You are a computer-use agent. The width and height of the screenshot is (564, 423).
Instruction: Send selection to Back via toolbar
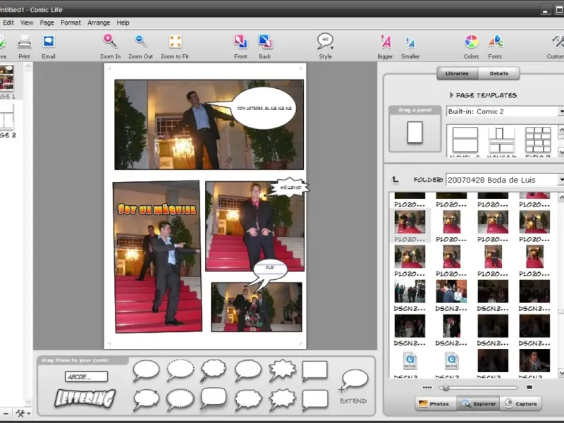[265, 42]
